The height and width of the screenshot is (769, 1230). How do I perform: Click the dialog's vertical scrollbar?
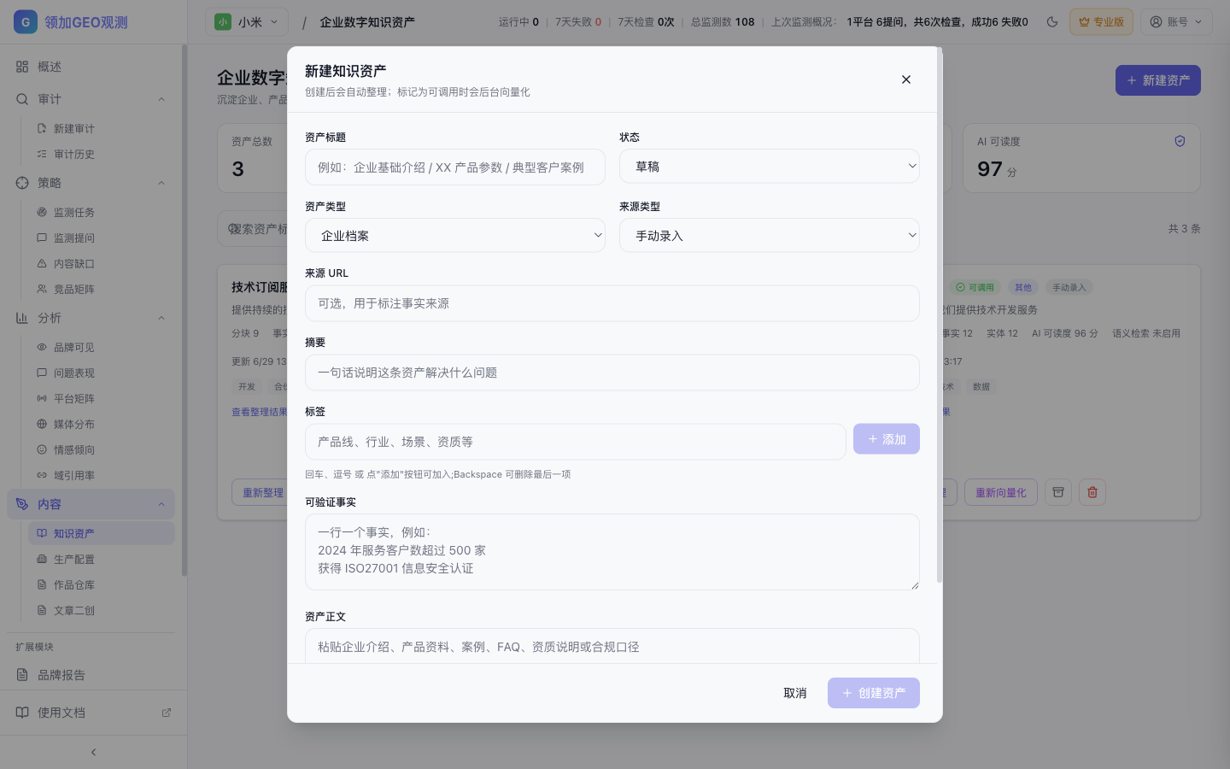point(940,316)
